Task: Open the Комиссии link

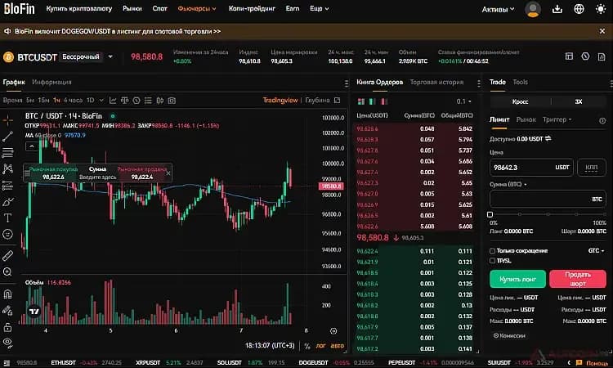Action: click(x=509, y=335)
